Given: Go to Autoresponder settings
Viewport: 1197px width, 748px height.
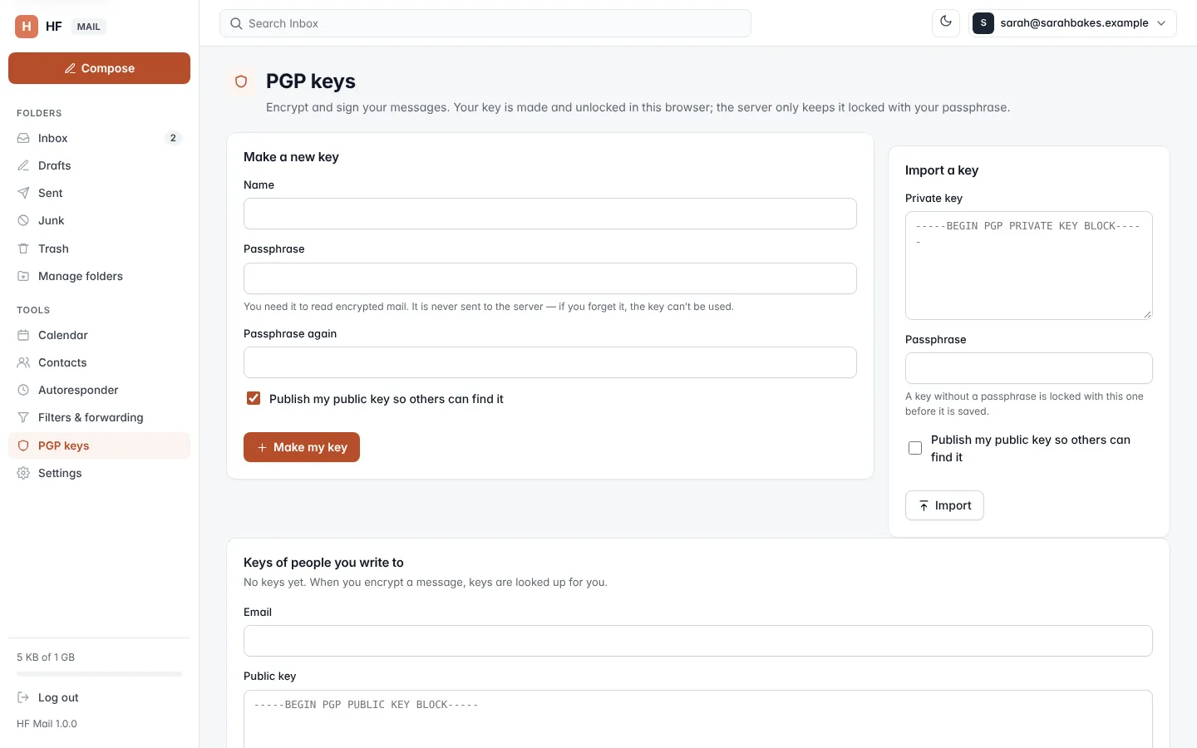Looking at the screenshot, I should tap(99, 390).
